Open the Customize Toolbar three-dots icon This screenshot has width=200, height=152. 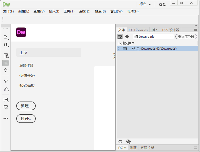[x=6, y=118]
